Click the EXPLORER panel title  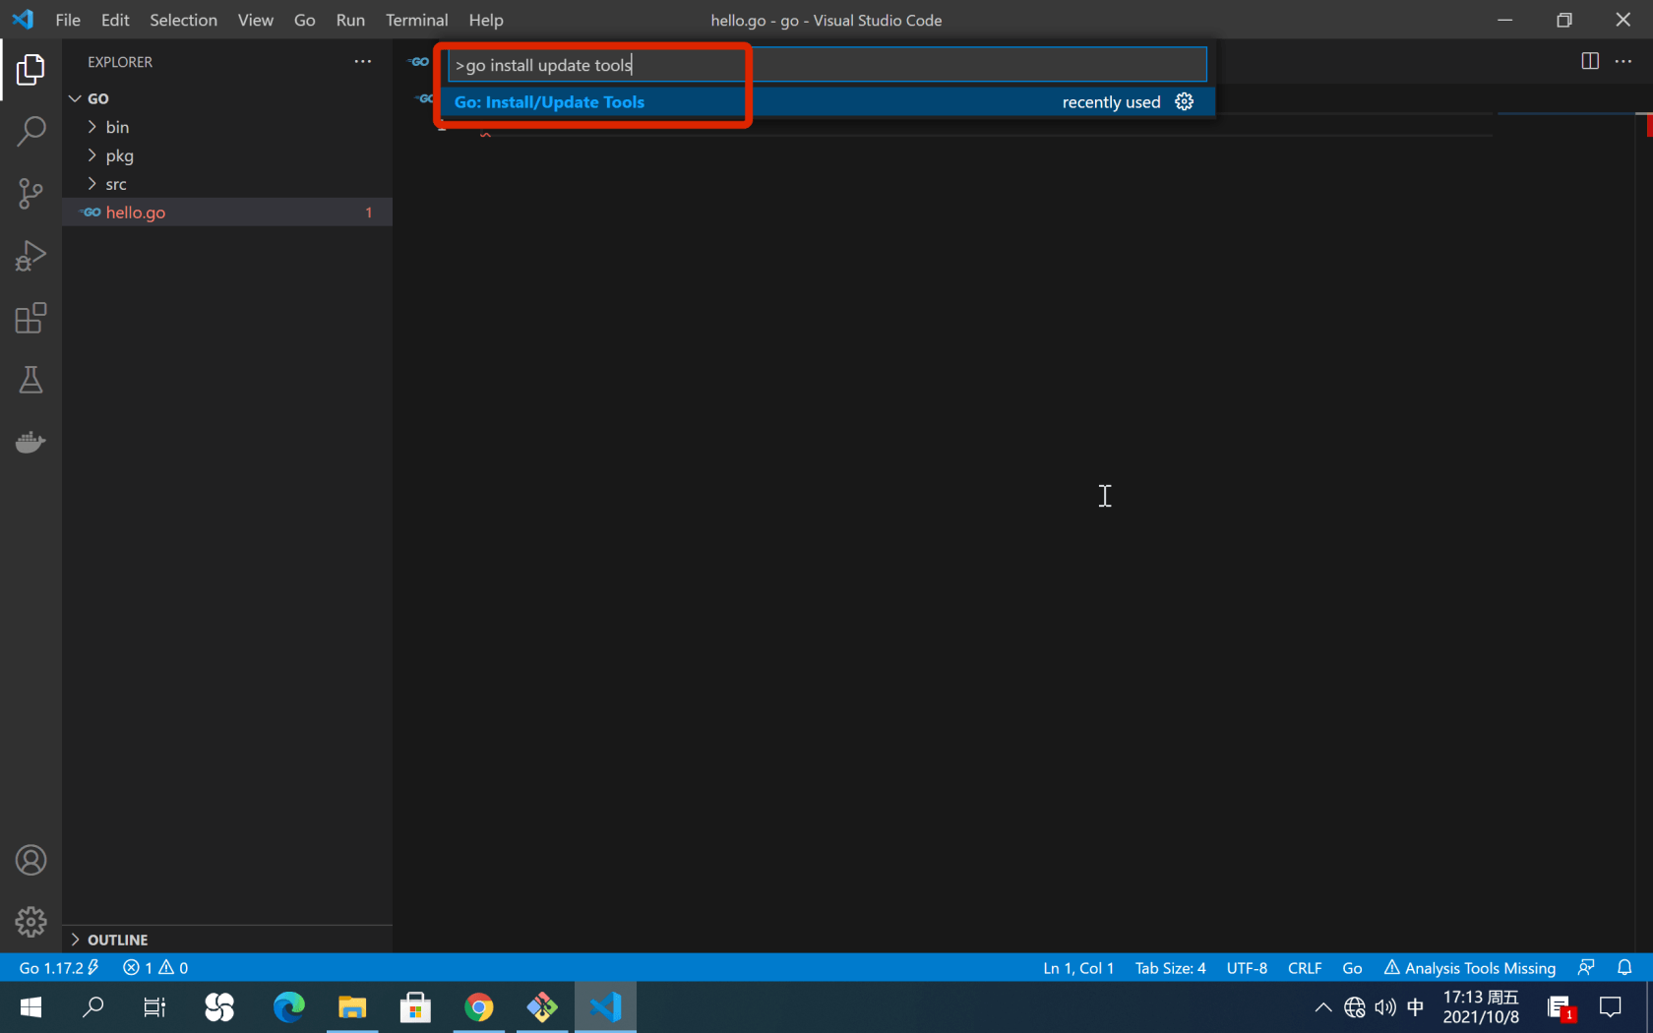click(120, 61)
